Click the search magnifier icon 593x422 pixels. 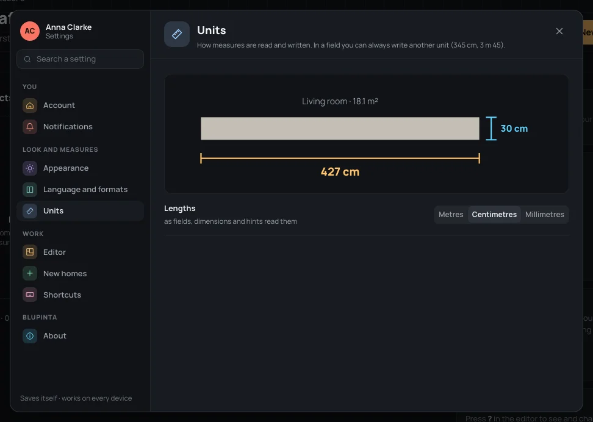click(27, 59)
